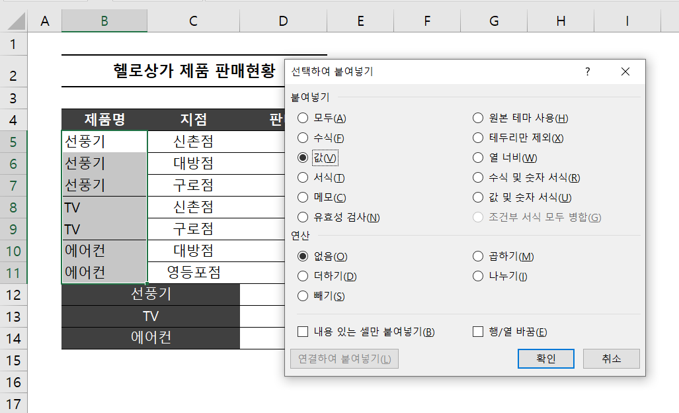
Task: Click cell B5 containing 선풍기
Action: point(104,141)
